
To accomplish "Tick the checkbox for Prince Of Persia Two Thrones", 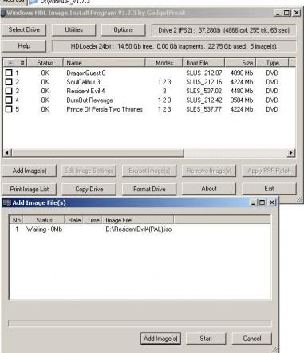I will (9, 109).
